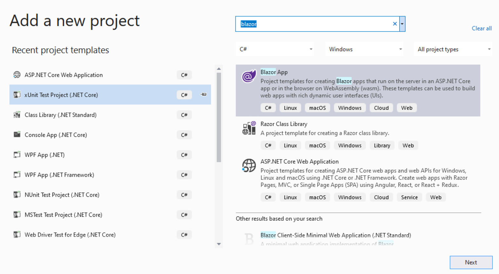The image size is (499, 274).
Task: Select WPF App (.NET Framework) template
Action: pos(110,175)
